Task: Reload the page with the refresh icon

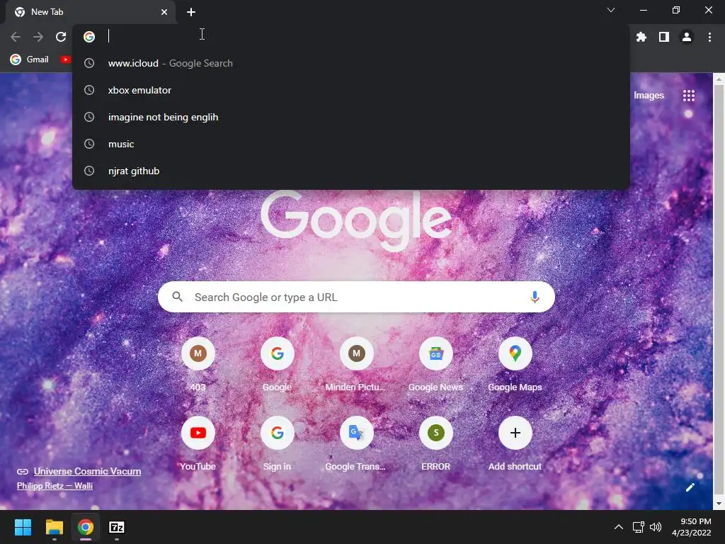Action: click(x=61, y=37)
